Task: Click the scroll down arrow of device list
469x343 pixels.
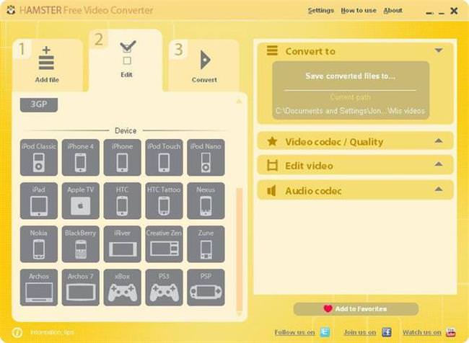Action: coord(239,314)
